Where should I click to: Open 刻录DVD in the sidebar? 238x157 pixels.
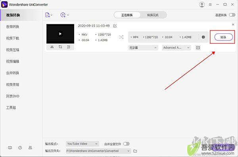[x=13, y=96]
